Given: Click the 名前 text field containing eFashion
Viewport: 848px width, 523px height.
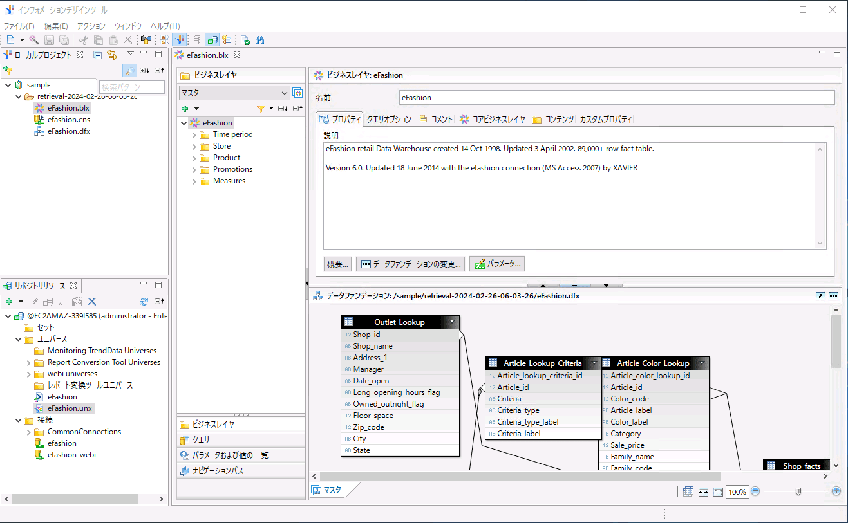Looking at the screenshot, I should (616, 98).
